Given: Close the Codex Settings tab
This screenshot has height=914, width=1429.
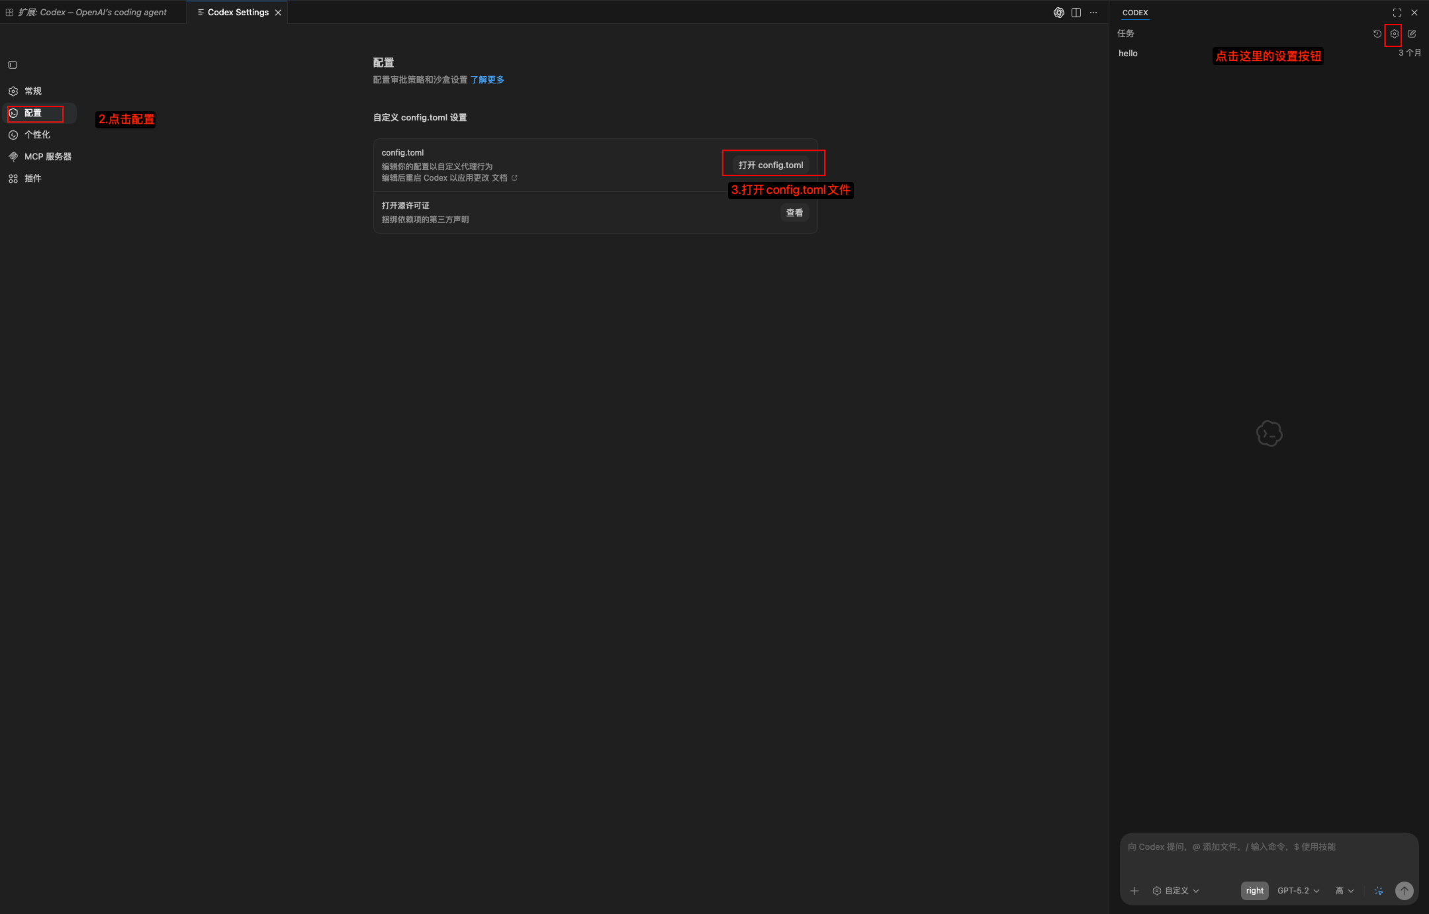Looking at the screenshot, I should 278,13.
